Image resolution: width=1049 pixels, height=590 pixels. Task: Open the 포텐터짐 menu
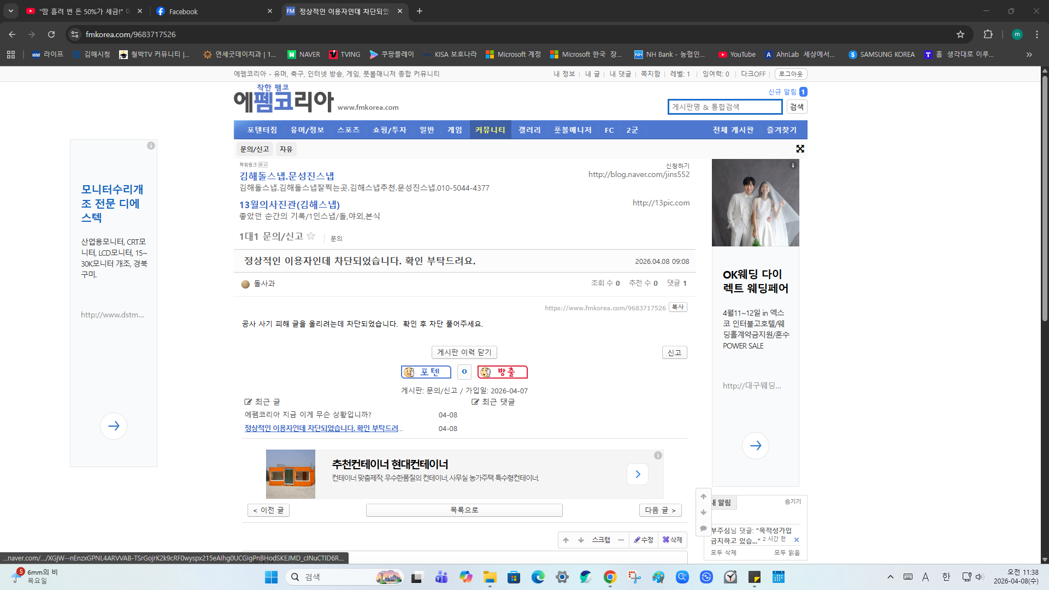[x=262, y=130]
